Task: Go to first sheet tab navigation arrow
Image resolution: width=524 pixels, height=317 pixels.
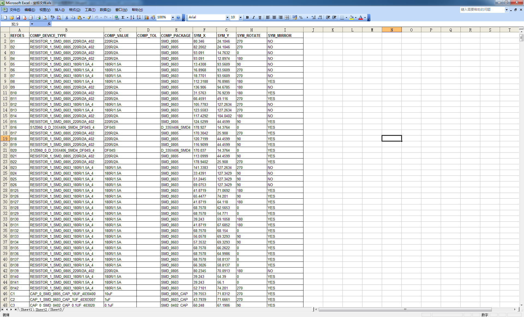Action: click(2, 310)
